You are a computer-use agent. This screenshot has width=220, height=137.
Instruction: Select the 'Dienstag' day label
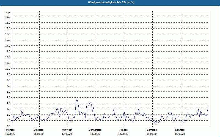[x=38, y=130]
